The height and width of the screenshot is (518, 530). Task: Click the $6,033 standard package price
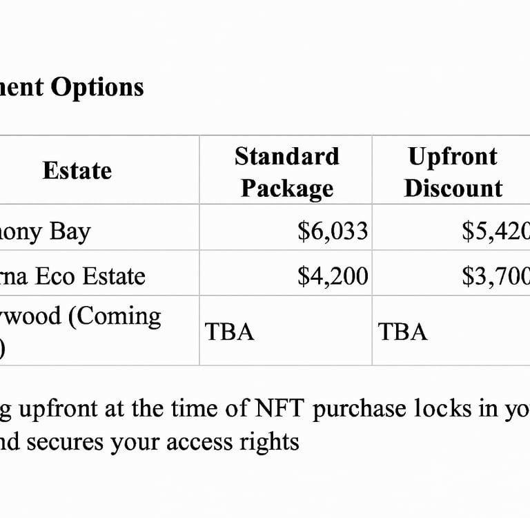click(x=333, y=231)
